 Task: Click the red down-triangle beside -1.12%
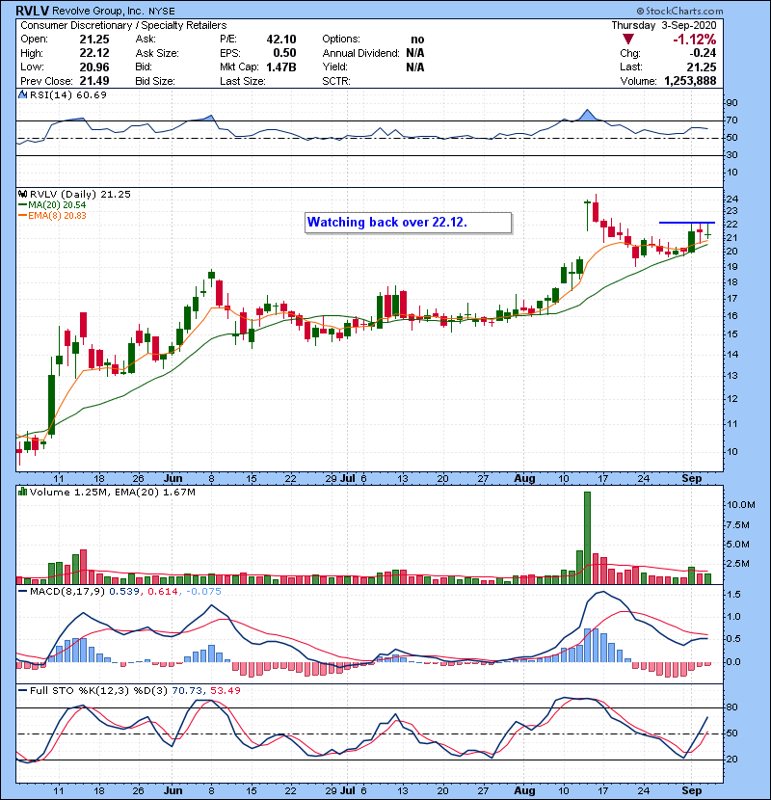(628, 40)
